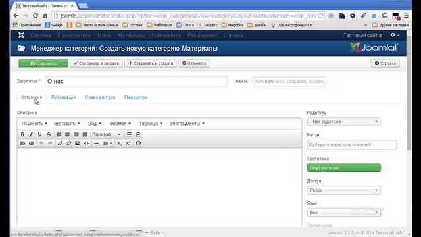The height and width of the screenshot is (237, 421).
Task: Open the Справка menu in admin bar
Action: point(234,35)
